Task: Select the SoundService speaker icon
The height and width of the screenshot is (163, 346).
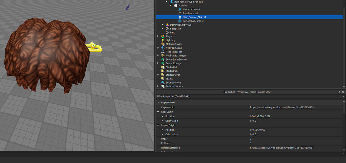Action: (x=163, y=83)
